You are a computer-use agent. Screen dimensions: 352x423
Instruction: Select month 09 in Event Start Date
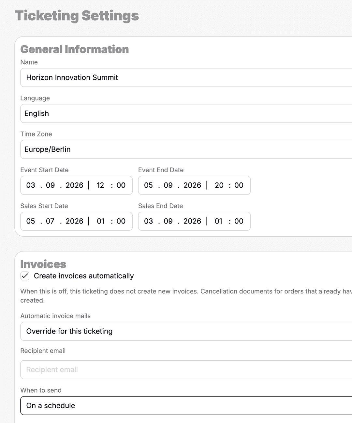coord(50,185)
